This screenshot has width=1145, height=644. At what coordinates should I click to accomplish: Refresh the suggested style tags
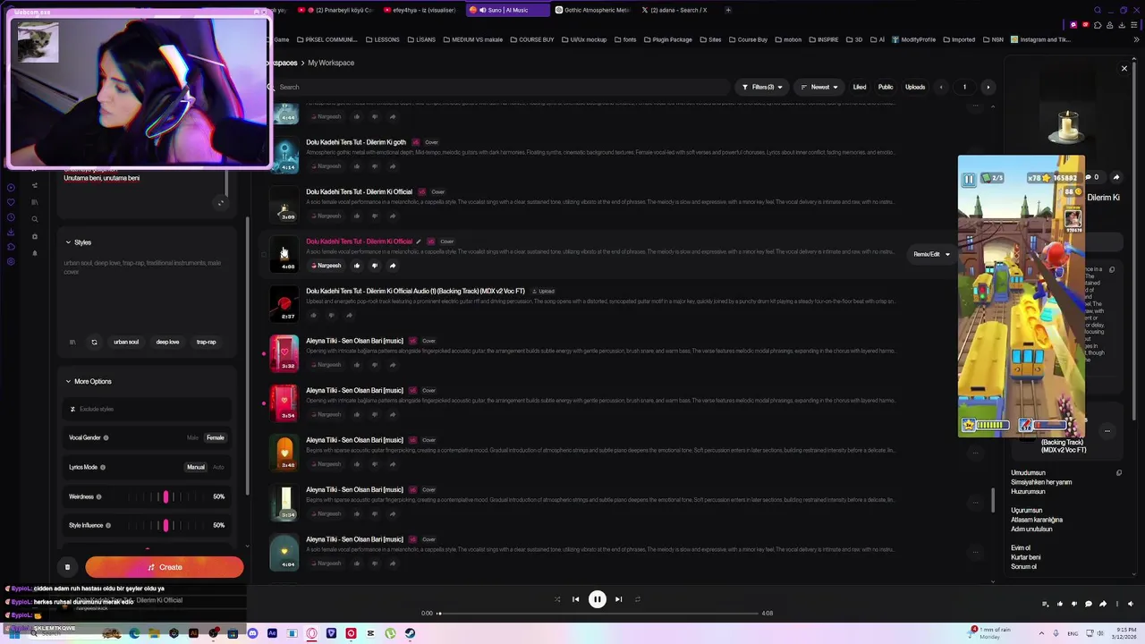[x=94, y=342]
